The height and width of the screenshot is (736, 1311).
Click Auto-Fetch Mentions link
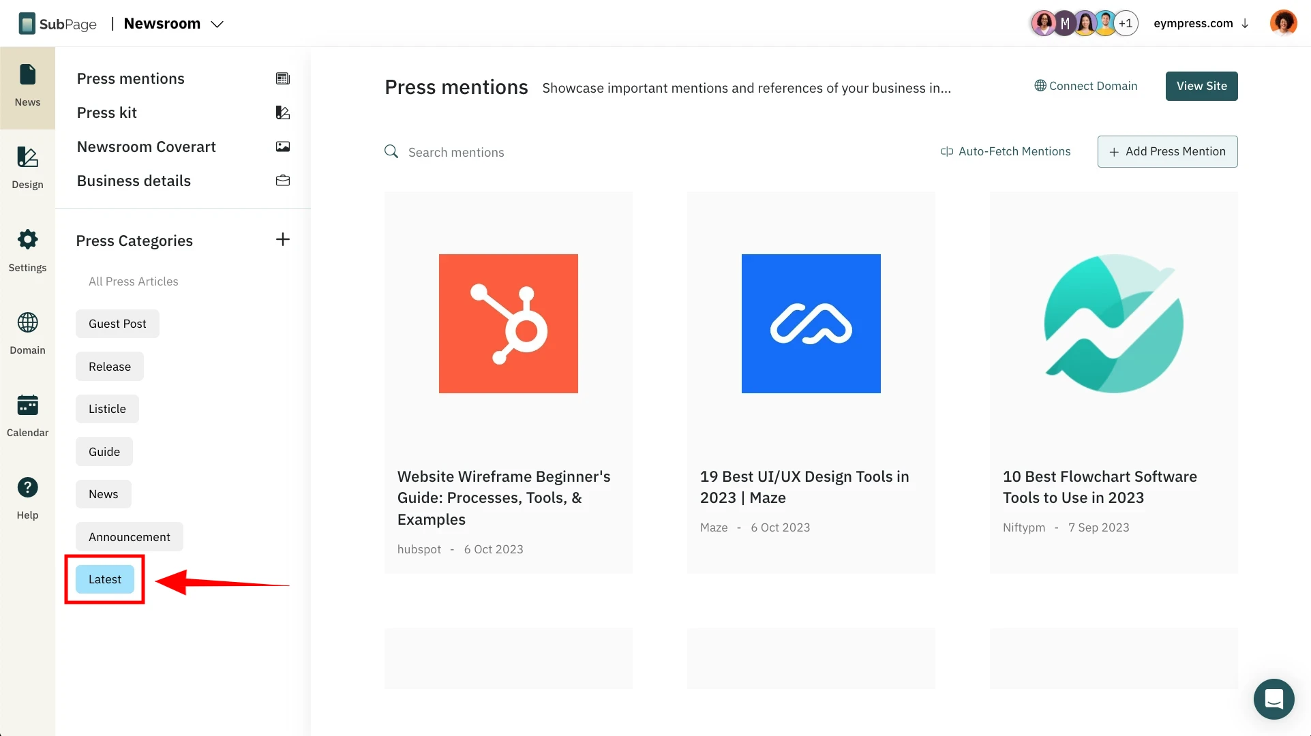point(1006,151)
